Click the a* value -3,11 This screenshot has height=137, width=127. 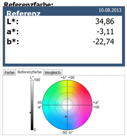105,32
